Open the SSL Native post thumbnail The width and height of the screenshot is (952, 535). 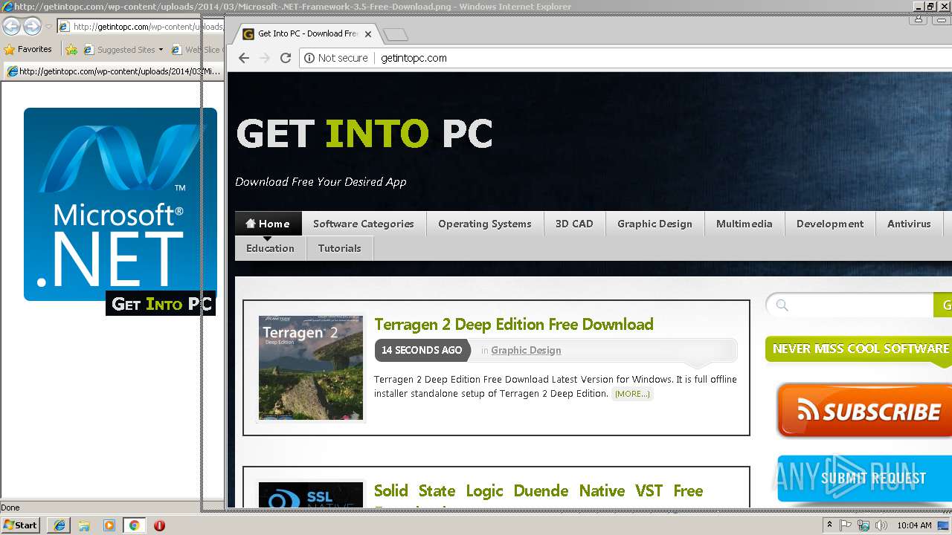coord(311,496)
